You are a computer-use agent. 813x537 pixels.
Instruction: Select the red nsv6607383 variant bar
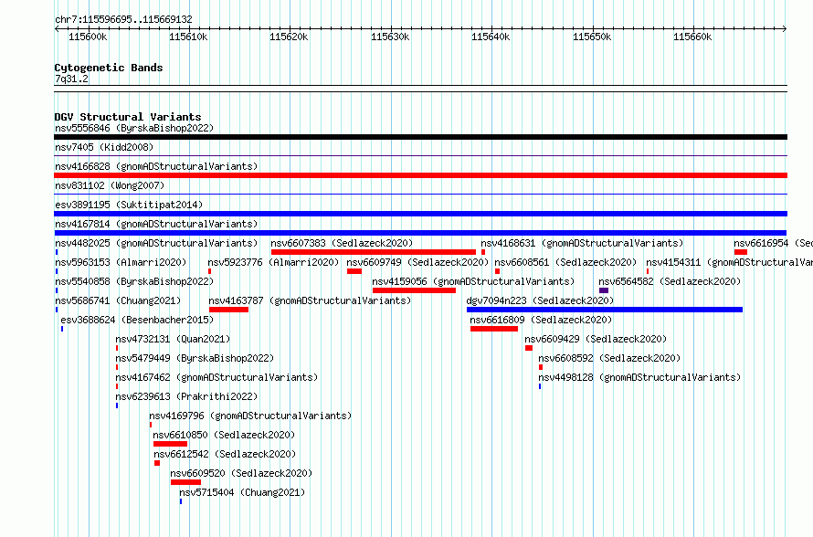click(374, 252)
